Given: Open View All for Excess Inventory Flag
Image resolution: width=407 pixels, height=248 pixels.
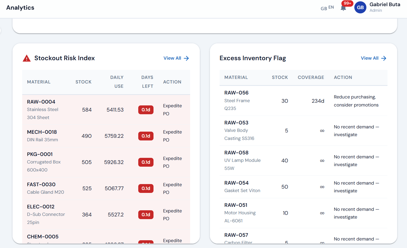Looking at the screenshot, I should (369, 58).
